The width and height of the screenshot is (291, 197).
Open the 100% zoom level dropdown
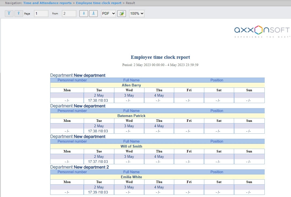(137, 13)
